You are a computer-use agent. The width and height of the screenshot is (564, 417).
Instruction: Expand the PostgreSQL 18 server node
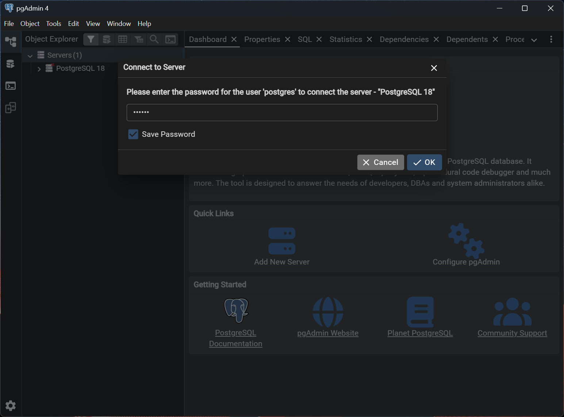pyautogui.click(x=39, y=69)
